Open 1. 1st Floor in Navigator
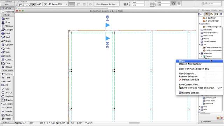This screenshot has width=224, height=126. tap(209, 18)
